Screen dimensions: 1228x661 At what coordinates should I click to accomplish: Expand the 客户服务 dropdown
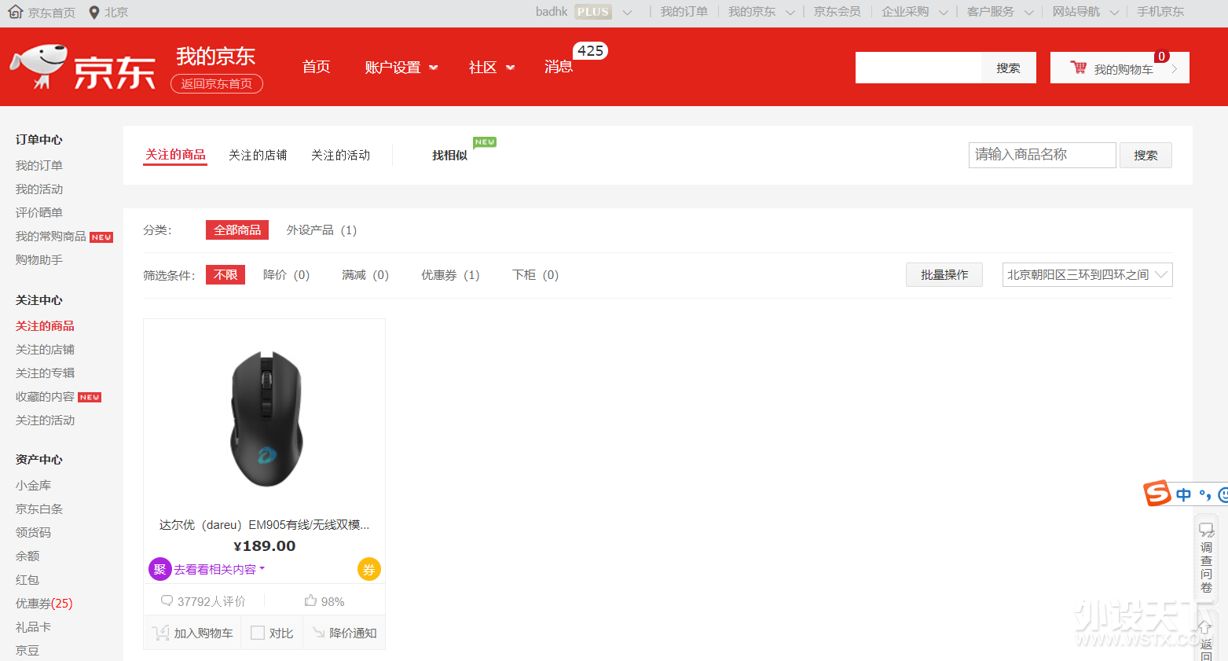pyautogui.click(x=1029, y=13)
